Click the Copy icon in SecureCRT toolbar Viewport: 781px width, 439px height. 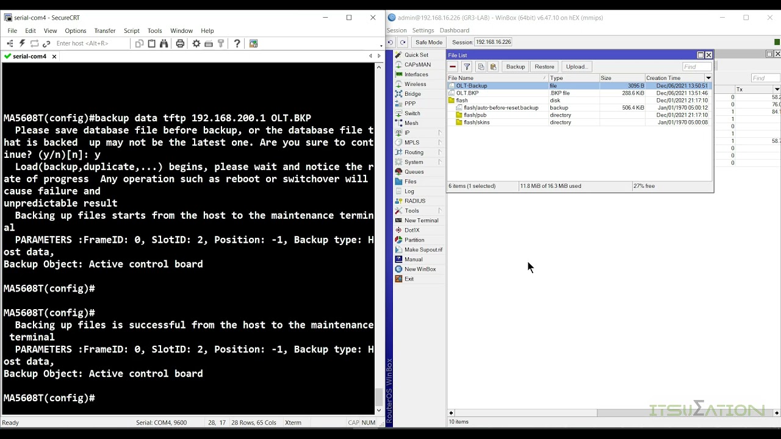point(140,43)
